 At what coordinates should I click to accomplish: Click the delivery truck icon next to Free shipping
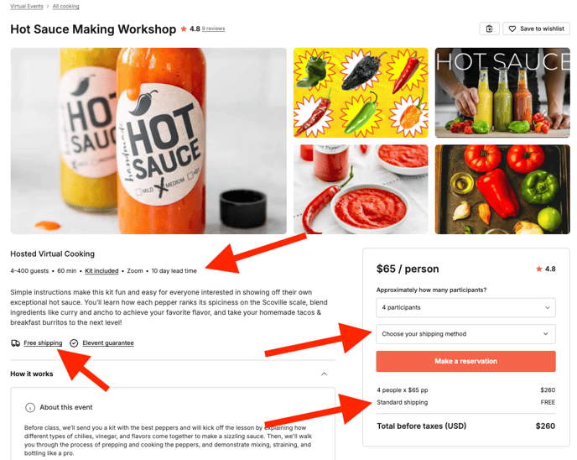click(x=15, y=343)
